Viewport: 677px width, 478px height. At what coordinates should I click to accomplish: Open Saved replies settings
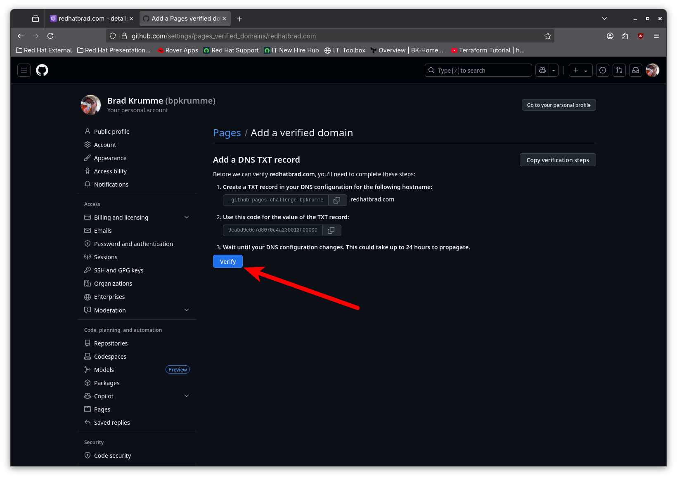(x=137, y=422)
